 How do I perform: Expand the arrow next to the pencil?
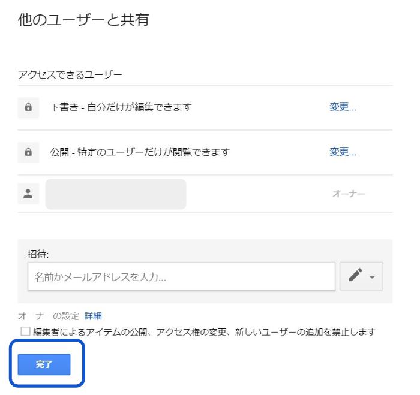pos(372,277)
